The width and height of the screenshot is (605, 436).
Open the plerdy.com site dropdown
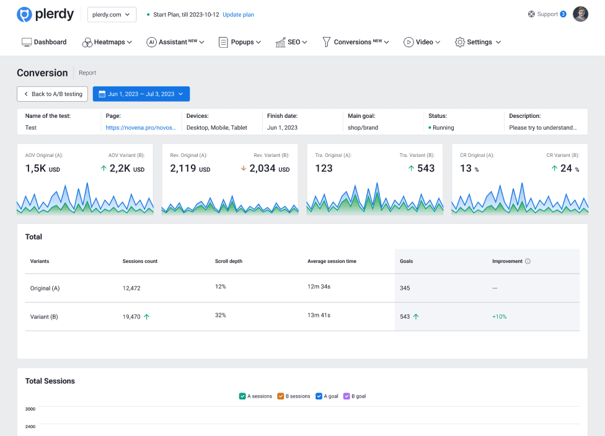112,14
